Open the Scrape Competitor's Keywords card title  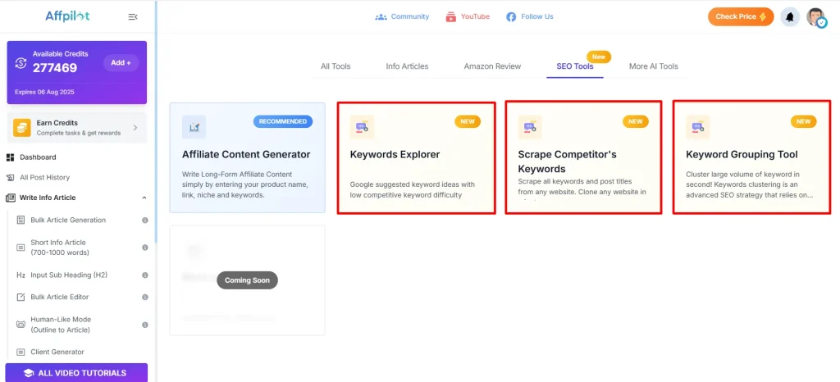[x=568, y=161]
